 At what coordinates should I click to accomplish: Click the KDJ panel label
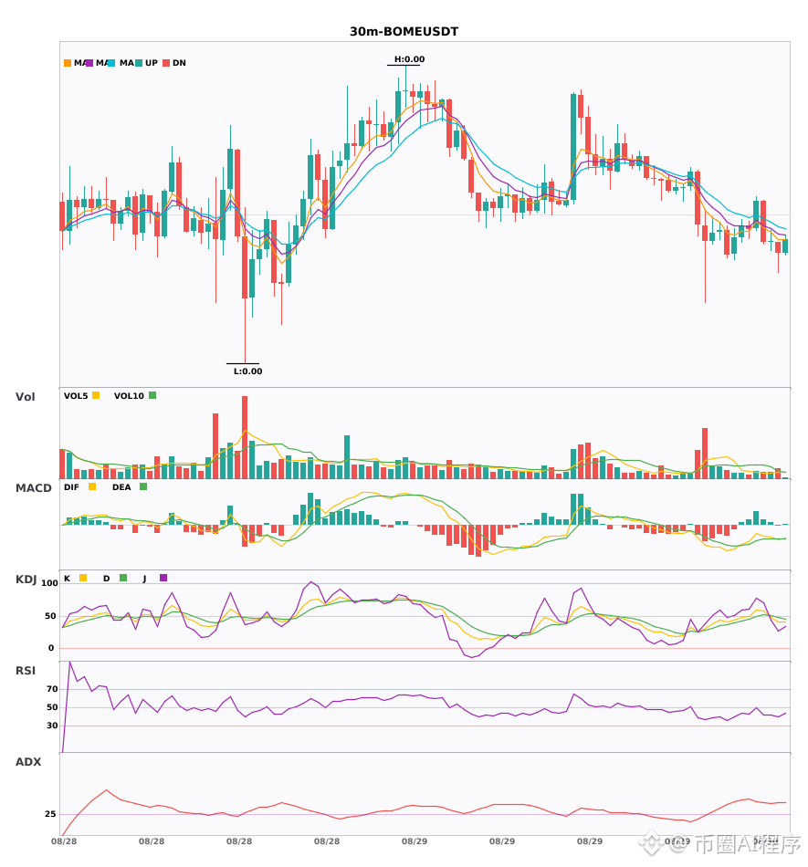tap(26, 579)
